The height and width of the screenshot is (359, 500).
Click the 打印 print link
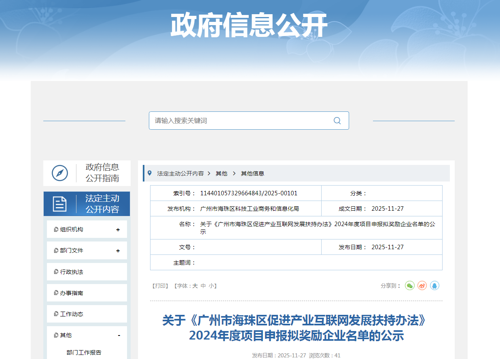pyautogui.click(x=160, y=286)
